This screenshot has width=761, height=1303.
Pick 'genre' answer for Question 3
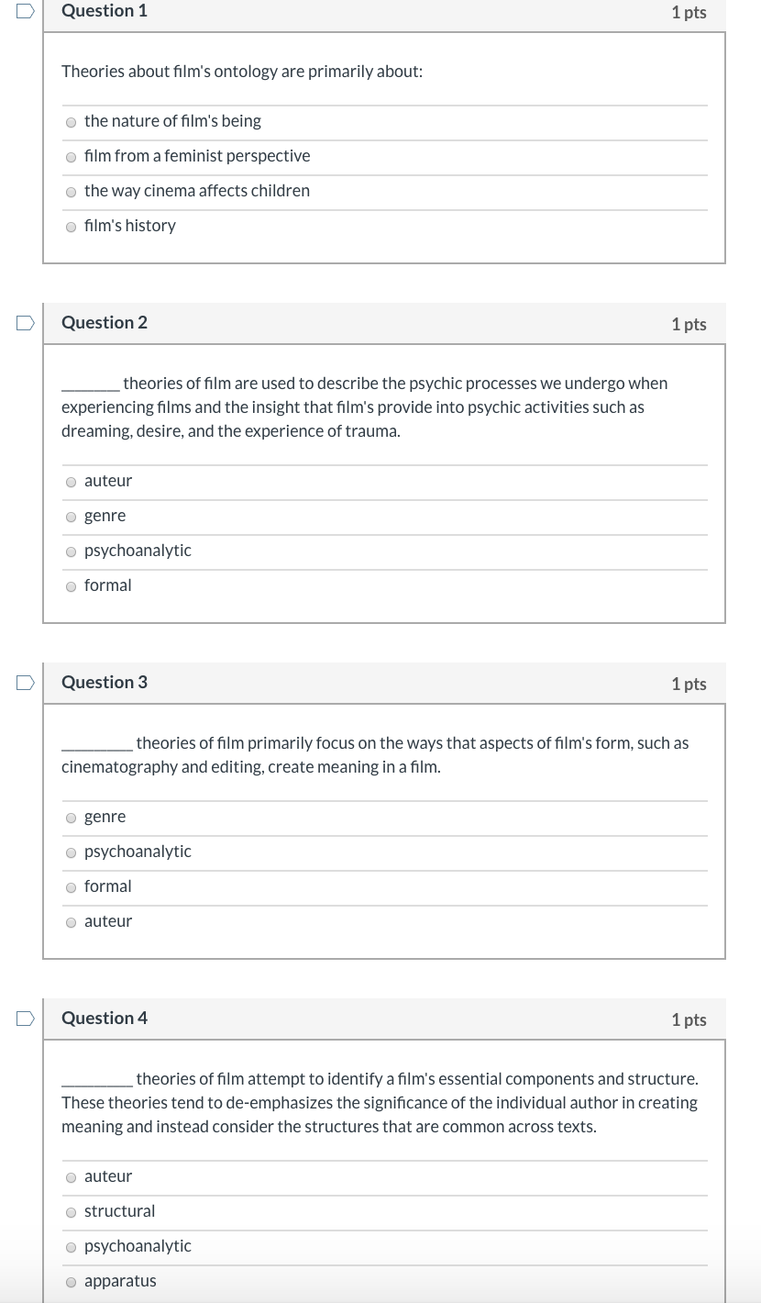click(71, 818)
